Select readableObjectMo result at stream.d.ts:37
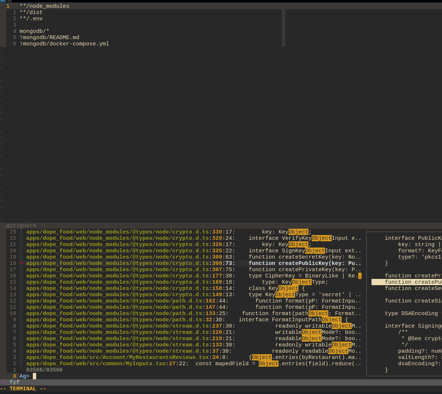This screenshot has width=442, height=394. coord(194,351)
